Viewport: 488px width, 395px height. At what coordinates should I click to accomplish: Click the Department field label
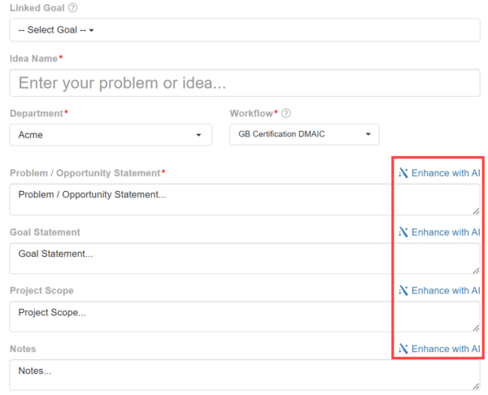tap(36, 113)
